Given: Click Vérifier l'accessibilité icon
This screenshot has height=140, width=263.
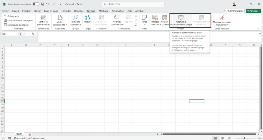Looking at the screenshot, I should tap(60, 17).
